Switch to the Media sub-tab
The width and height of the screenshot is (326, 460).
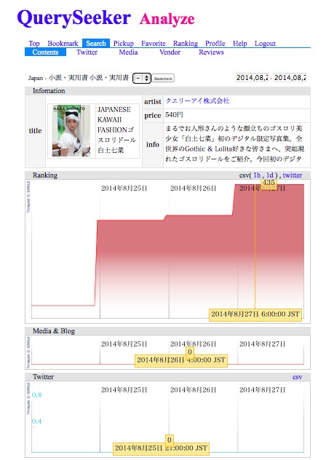[x=128, y=52]
